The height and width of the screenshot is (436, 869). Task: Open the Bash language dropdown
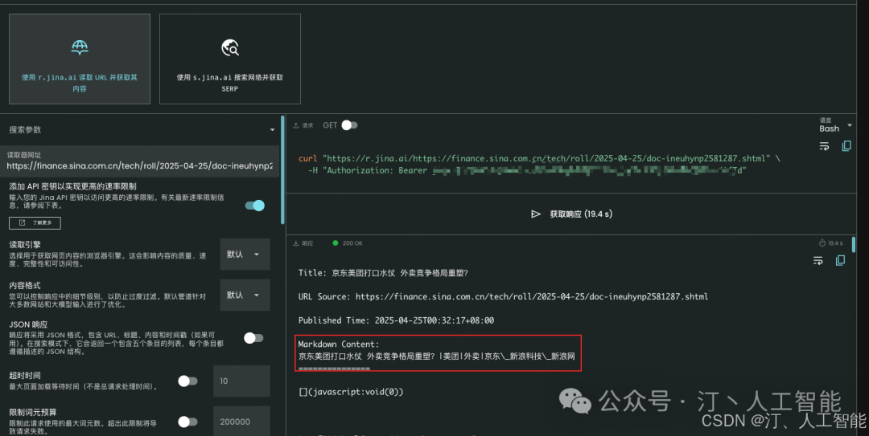coord(836,125)
